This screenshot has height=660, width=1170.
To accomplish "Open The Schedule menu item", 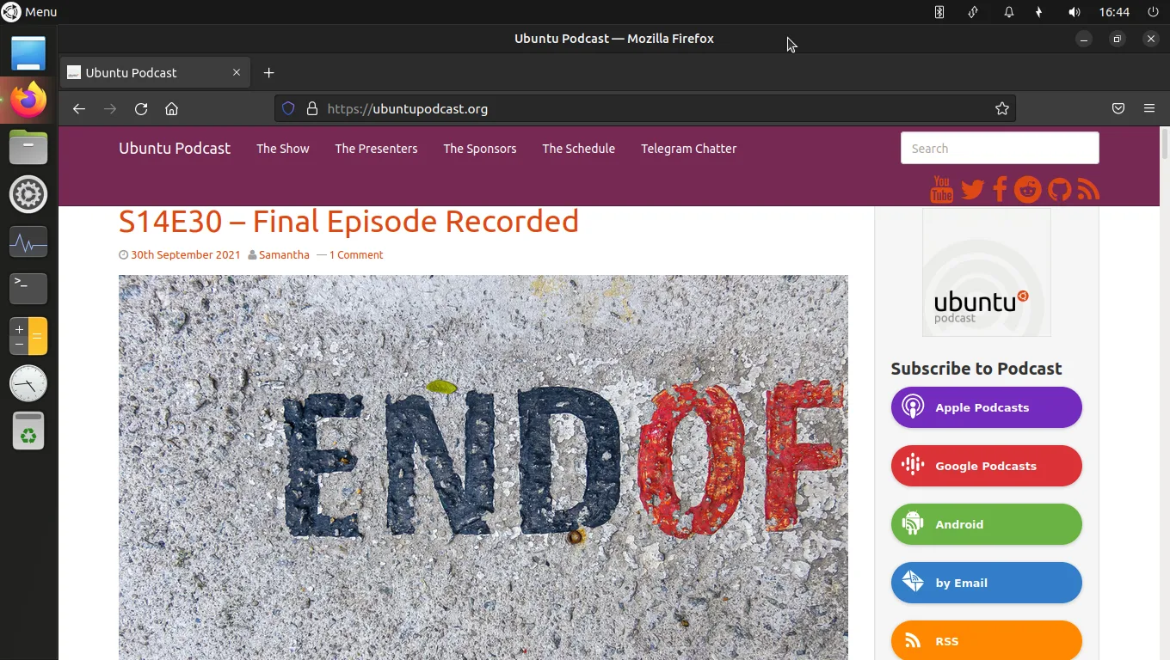I will pyautogui.click(x=578, y=149).
